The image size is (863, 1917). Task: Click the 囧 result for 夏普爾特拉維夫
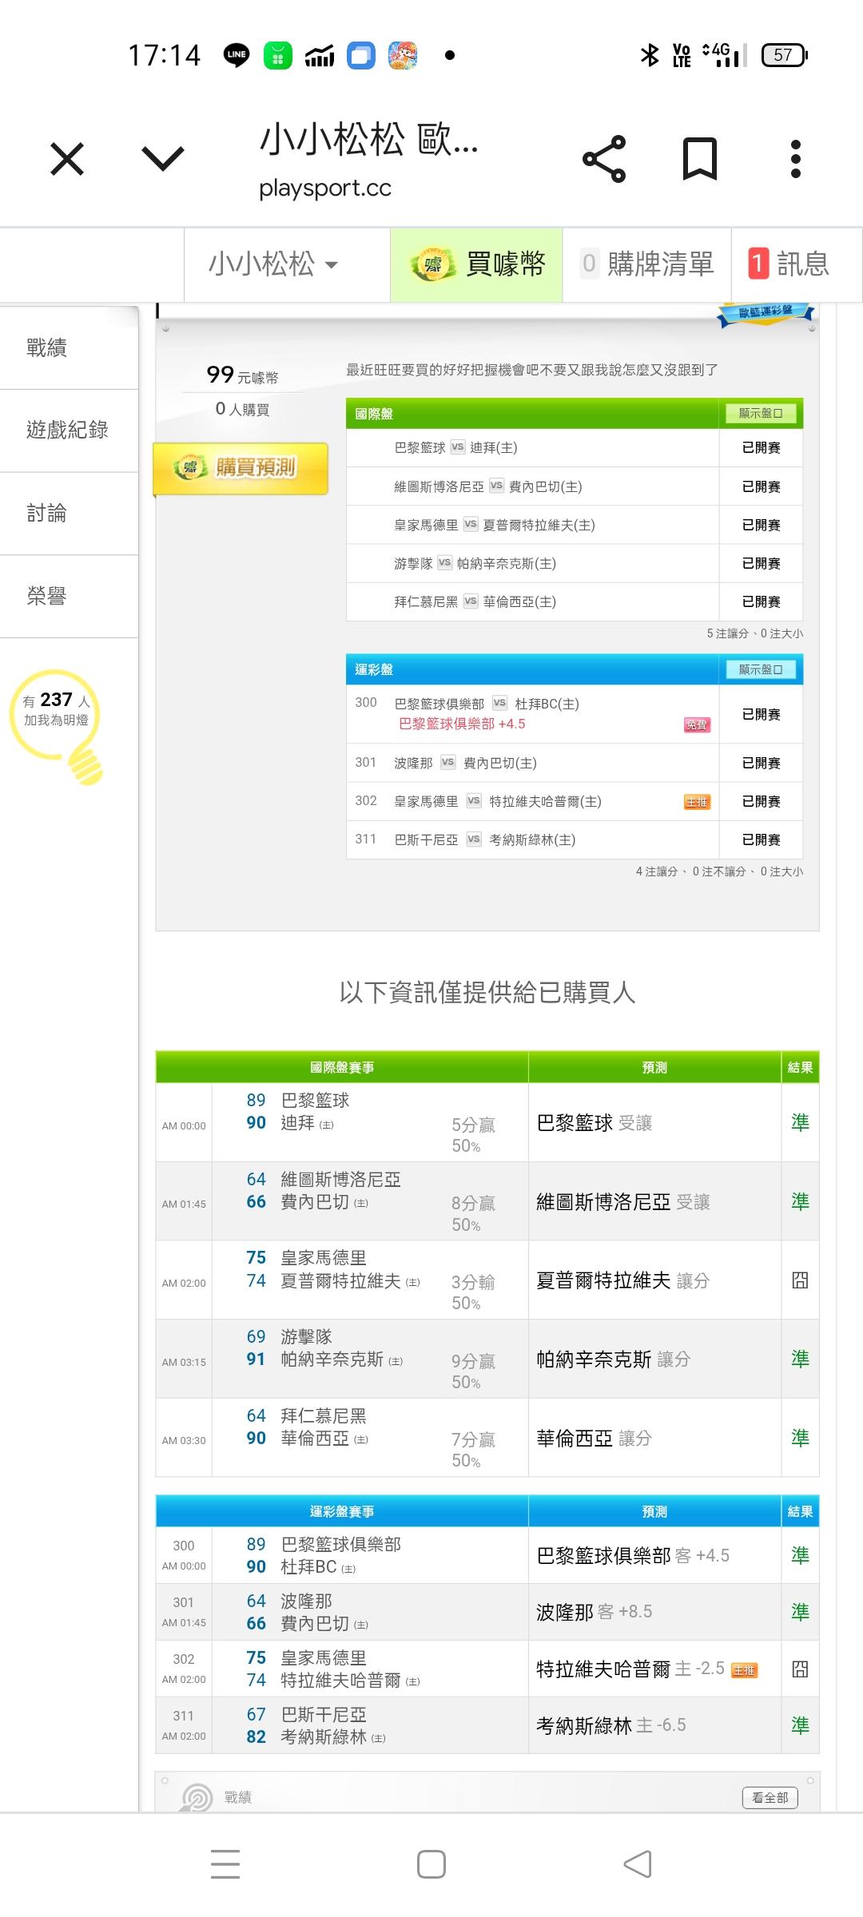pyautogui.click(x=800, y=1281)
